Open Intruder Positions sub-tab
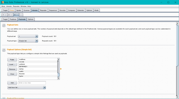The width and height of the screenshot is (179, 99). [13, 19]
